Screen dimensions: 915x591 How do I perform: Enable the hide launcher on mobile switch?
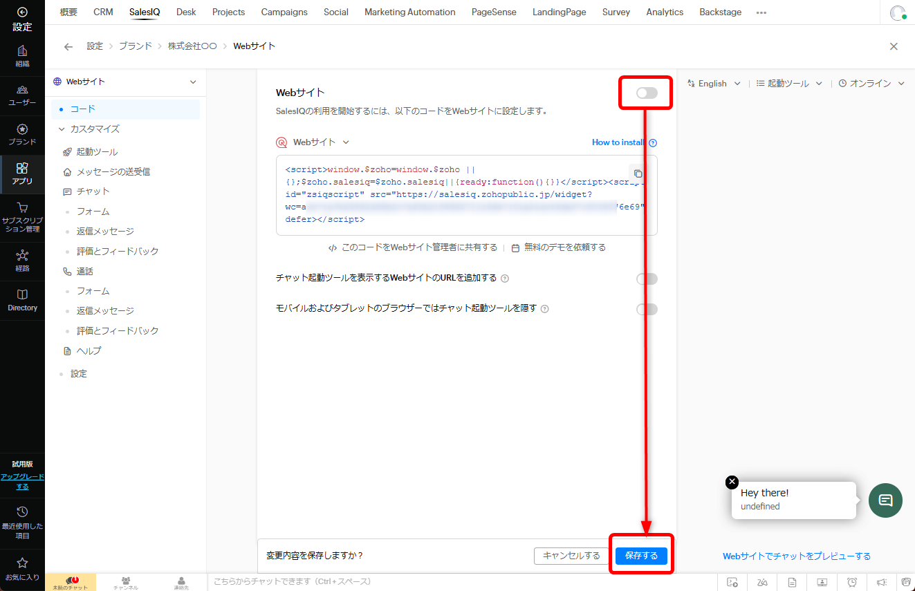[x=647, y=309]
